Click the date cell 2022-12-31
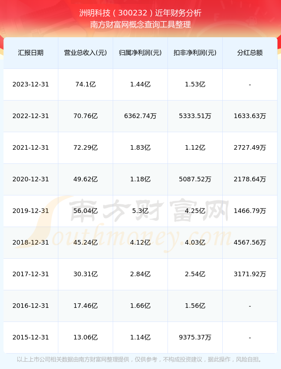 click(31, 116)
